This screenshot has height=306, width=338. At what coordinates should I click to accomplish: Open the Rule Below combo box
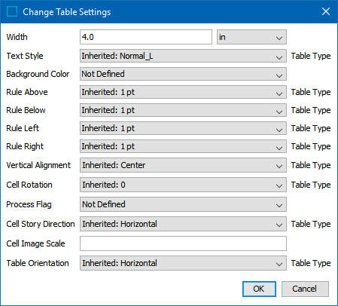183,110
